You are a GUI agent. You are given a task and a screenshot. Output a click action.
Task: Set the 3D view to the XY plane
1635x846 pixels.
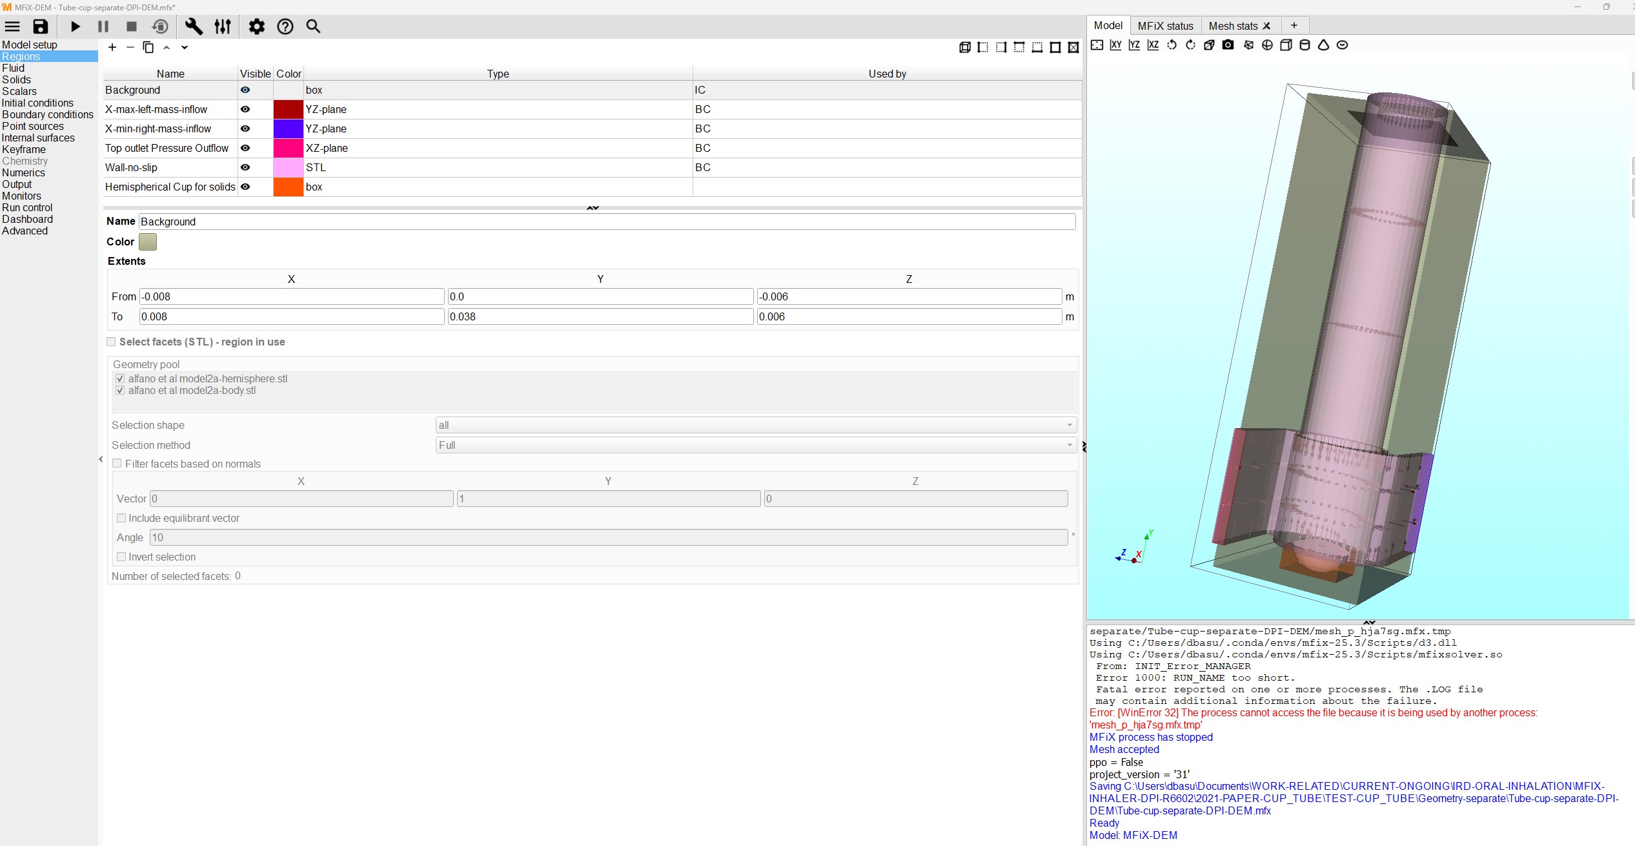[x=1115, y=45]
